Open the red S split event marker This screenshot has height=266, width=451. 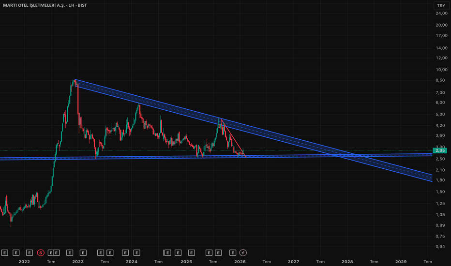pos(41,253)
